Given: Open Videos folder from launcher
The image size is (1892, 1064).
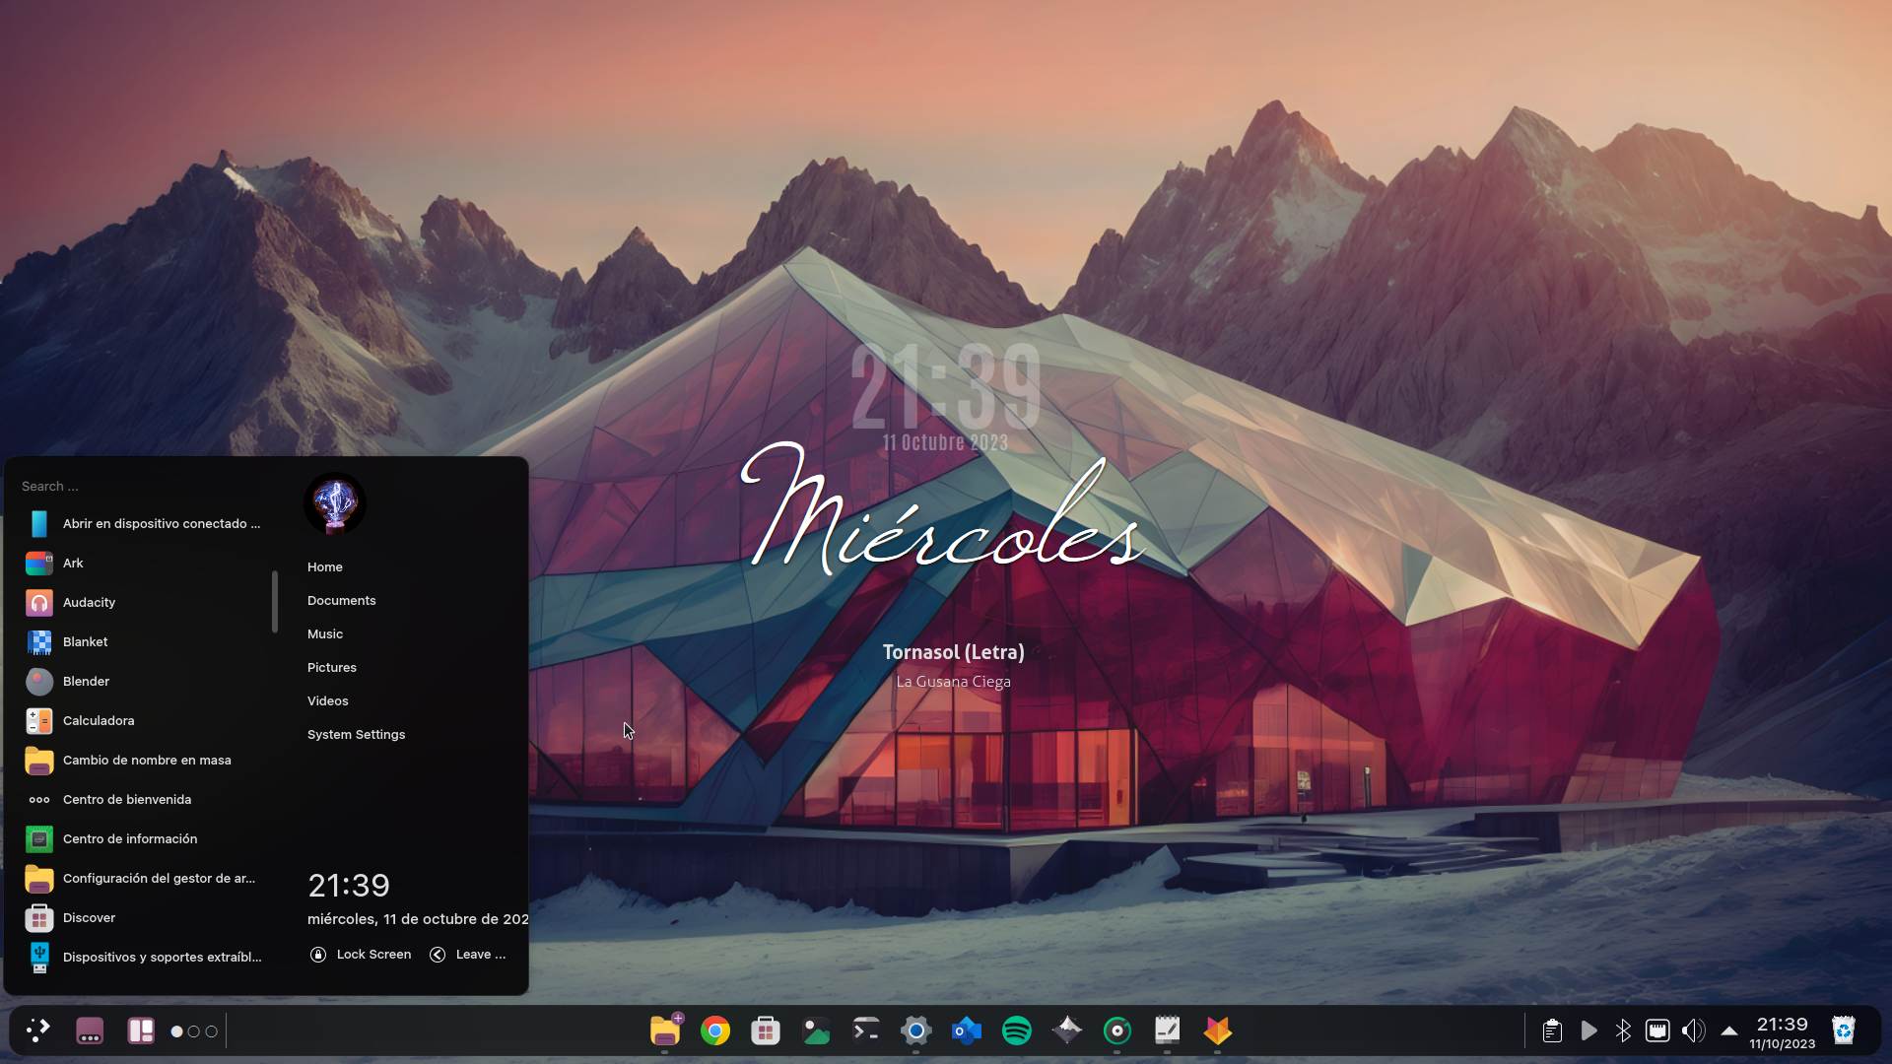Looking at the screenshot, I should click(x=328, y=701).
